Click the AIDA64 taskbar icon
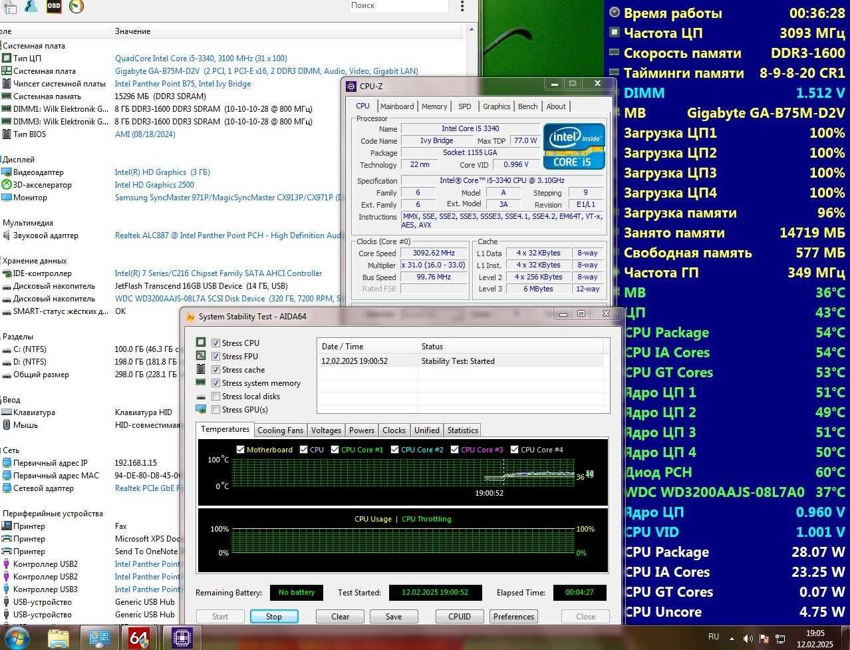850x650 pixels. click(x=139, y=639)
